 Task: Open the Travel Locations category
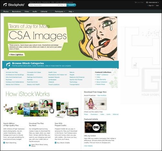54,84
